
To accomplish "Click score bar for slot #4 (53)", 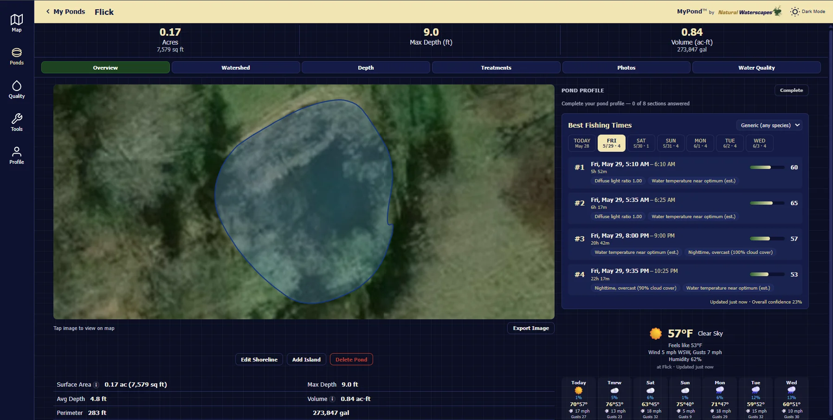I will [767, 275].
